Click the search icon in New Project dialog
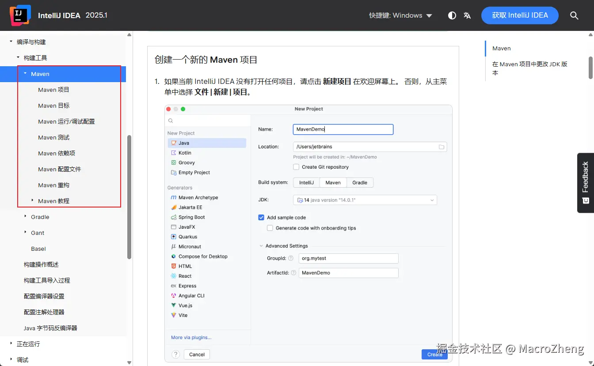This screenshot has width=594, height=366. 171,121
